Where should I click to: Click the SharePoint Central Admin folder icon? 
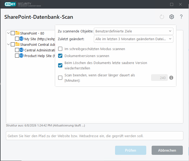click(17, 44)
